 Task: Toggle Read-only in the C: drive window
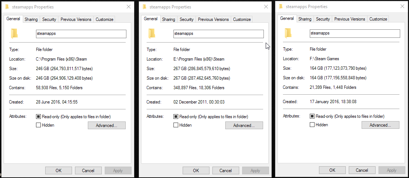coord(38,117)
